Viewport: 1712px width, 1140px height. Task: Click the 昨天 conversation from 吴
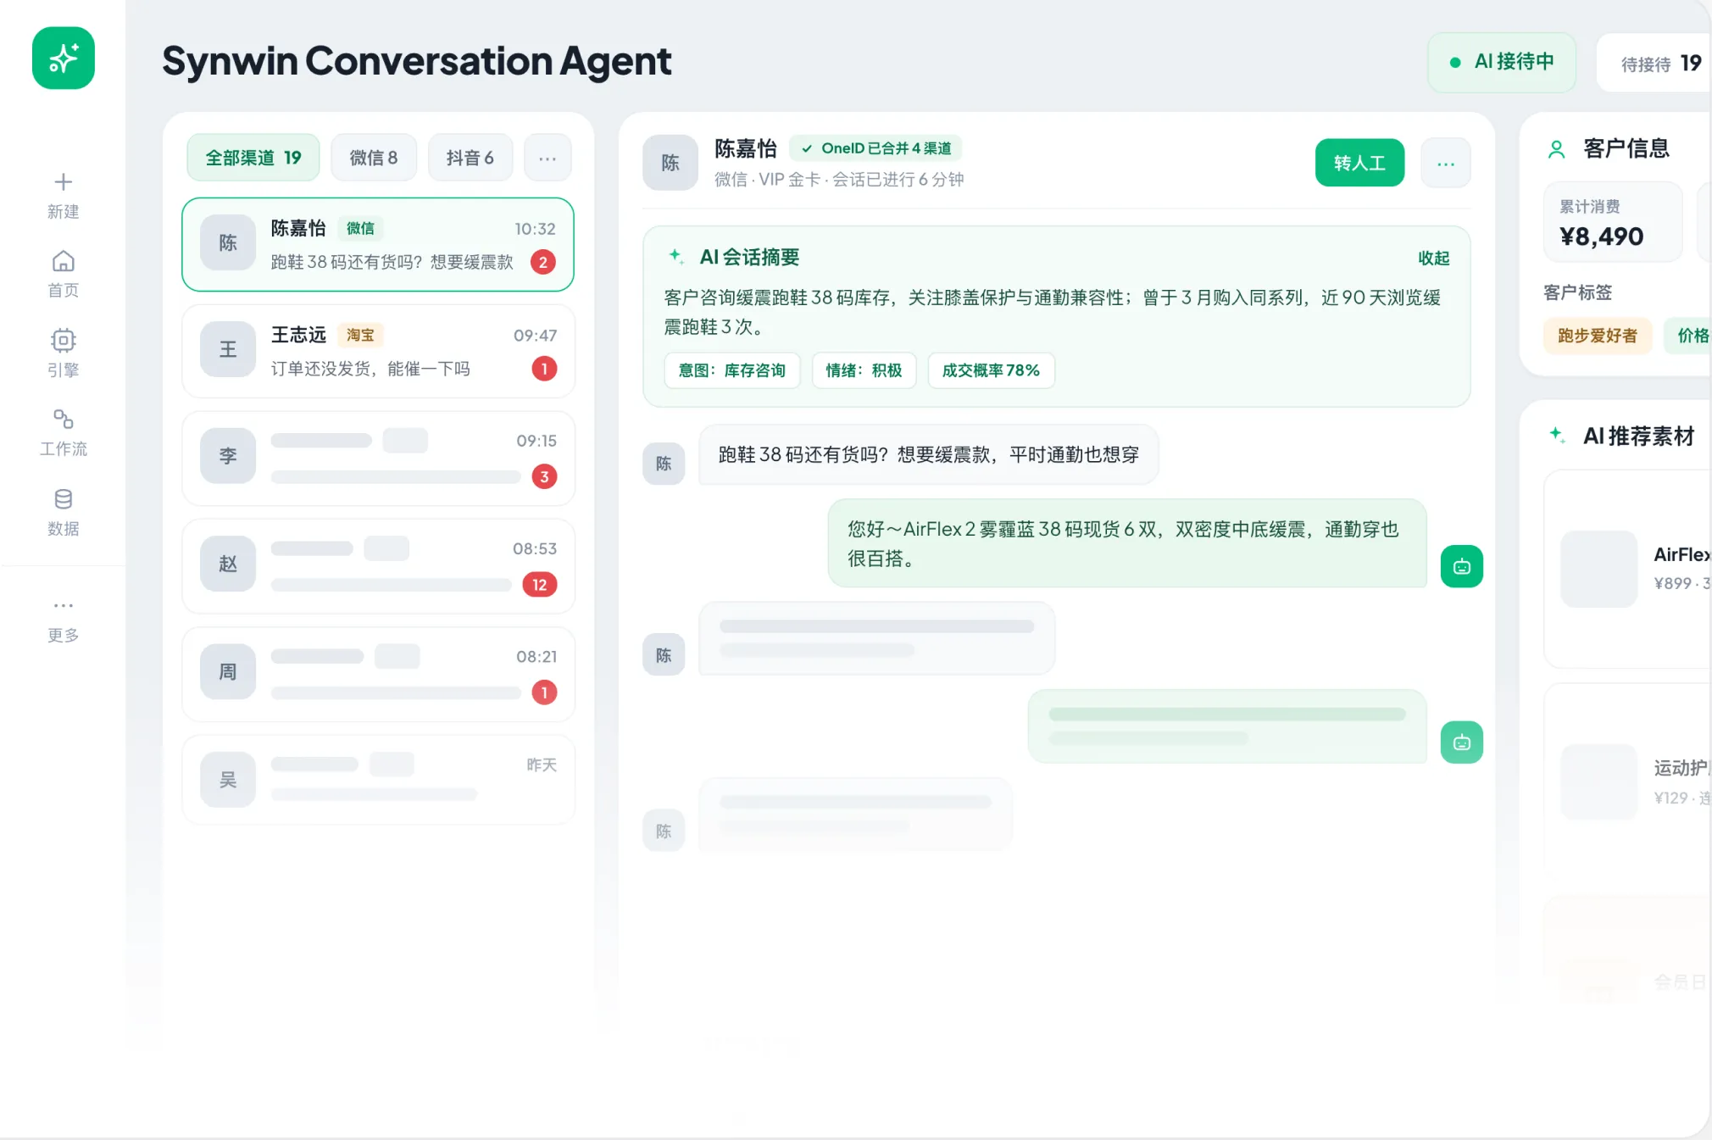click(x=378, y=780)
